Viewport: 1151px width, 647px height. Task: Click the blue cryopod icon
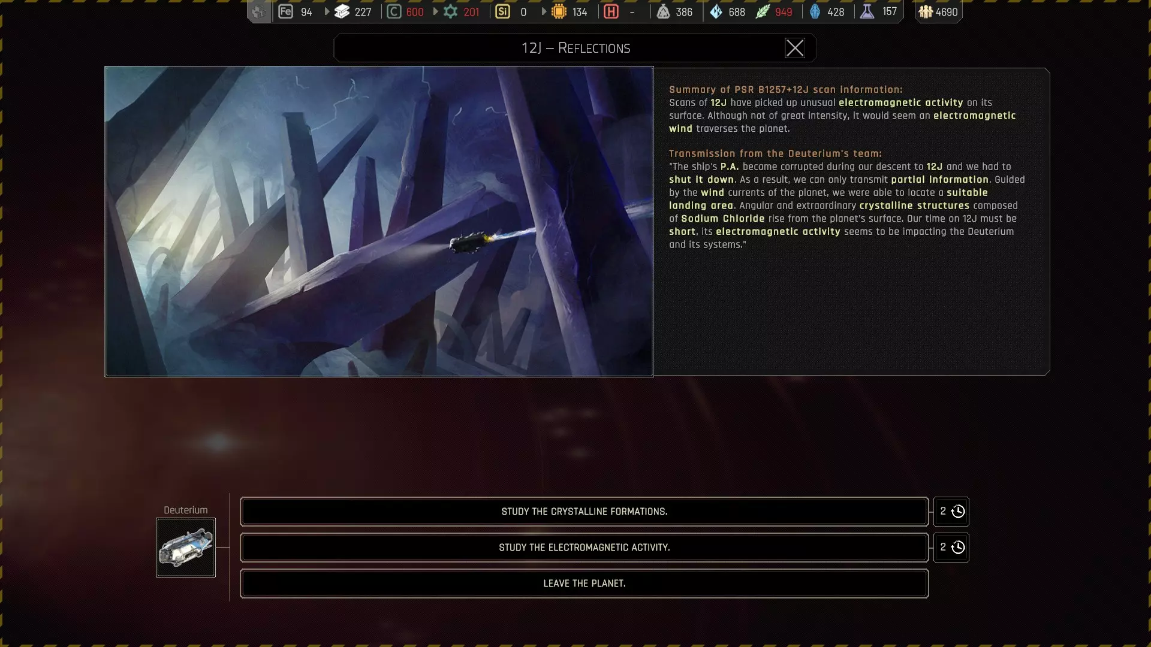[x=815, y=11]
